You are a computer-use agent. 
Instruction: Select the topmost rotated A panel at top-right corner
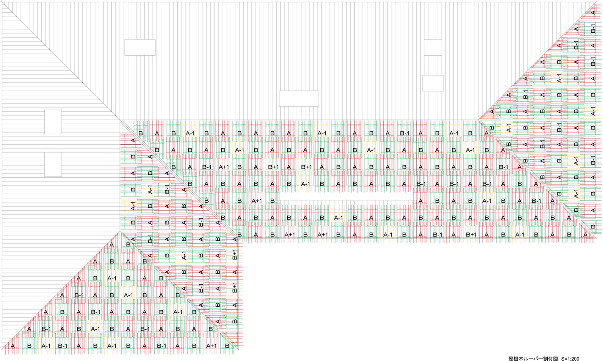[x=593, y=11]
